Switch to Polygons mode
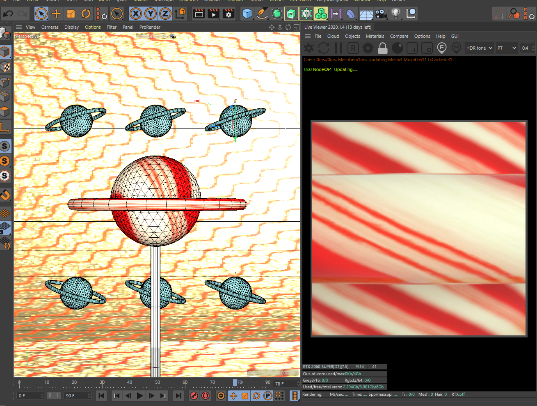Screen dimensions: 537x406 pos(5,112)
